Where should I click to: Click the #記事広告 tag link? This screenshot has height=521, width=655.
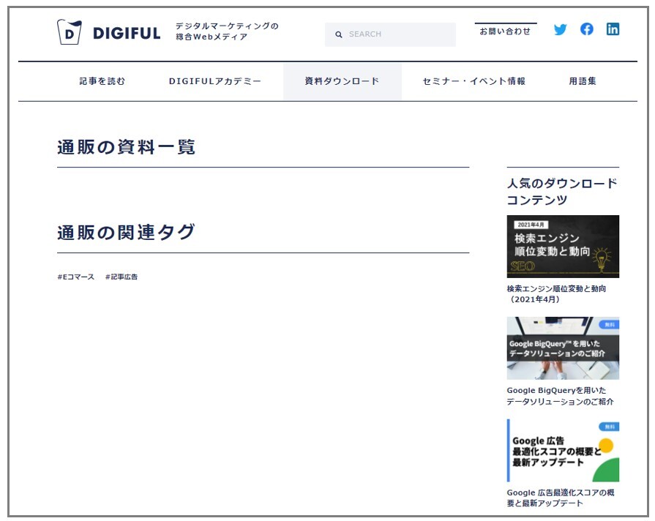pos(121,277)
